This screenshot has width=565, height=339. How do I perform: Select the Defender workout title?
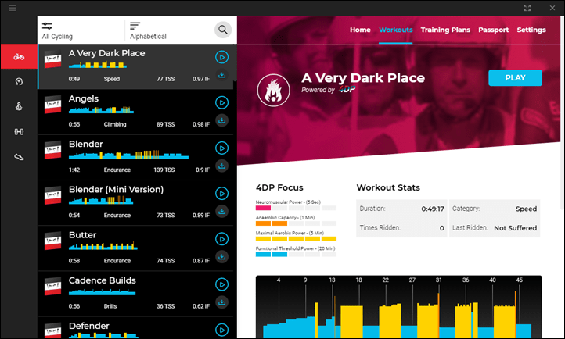(x=89, y=326)
